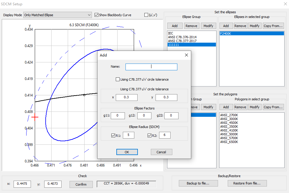This screenshot has width=289, height=193.
Task: Click the y tolerance field with 0.3
Action: click(166, 97)
